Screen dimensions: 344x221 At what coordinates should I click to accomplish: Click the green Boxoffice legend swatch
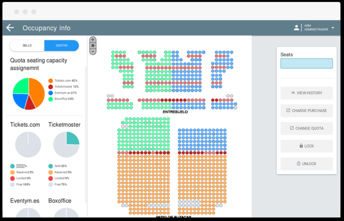pyautogui.click(x=50, y=99)
